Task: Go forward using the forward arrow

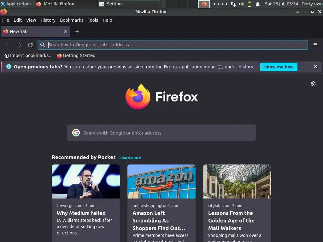Action: [x=19, y=45]
